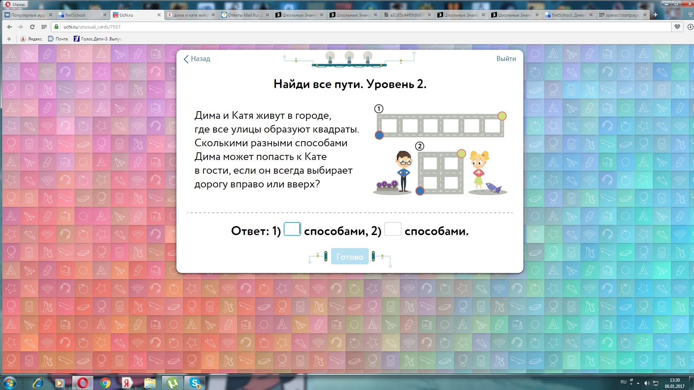Focus the second answer input box

393,229
